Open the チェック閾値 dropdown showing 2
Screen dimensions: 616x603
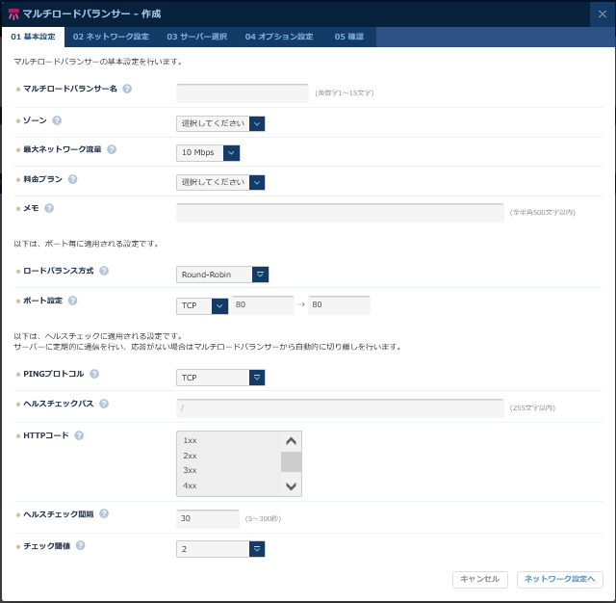(x=220, y=549)
